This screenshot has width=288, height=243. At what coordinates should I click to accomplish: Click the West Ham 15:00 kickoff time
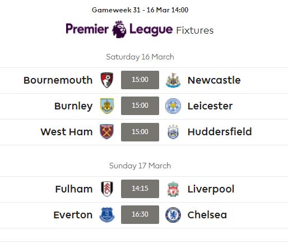[140, 132]
